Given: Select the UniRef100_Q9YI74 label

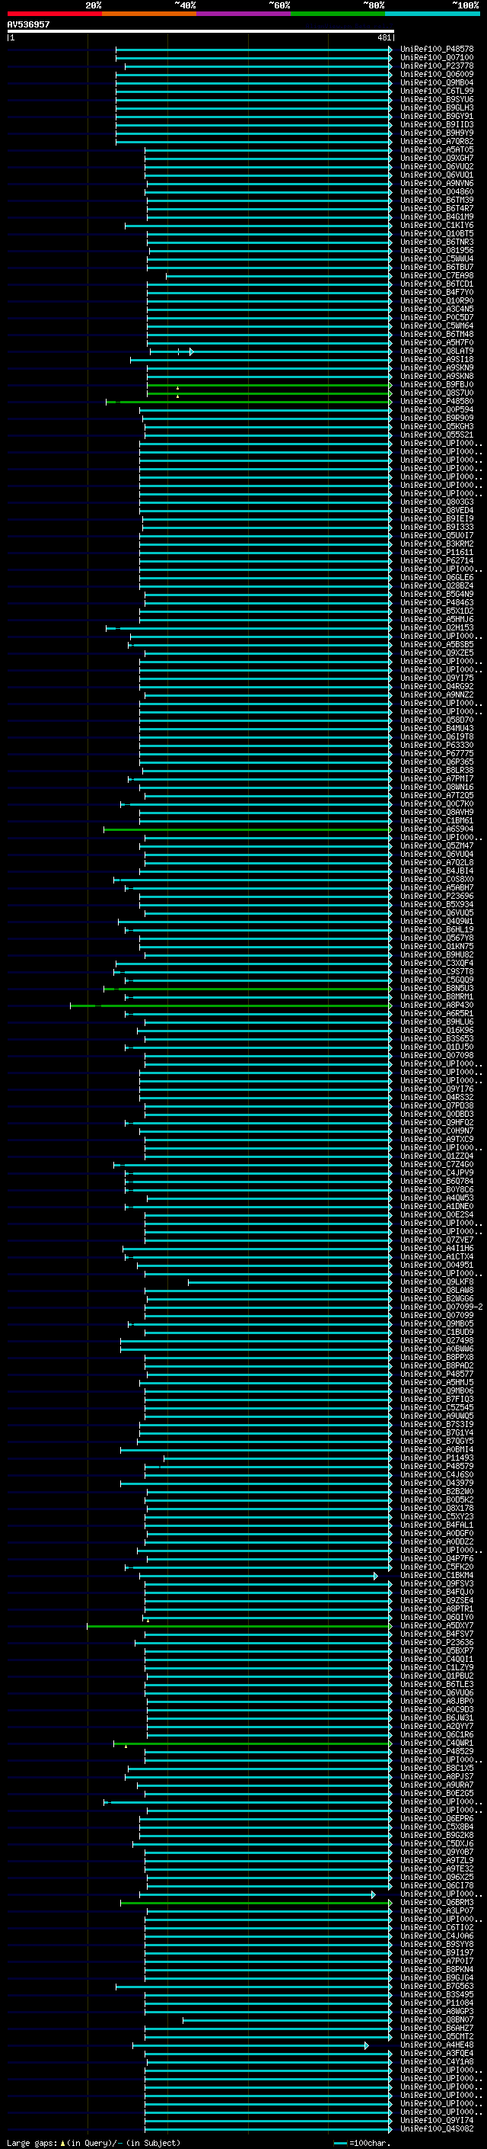Looking at the screenshot, I should [437, 2121].
